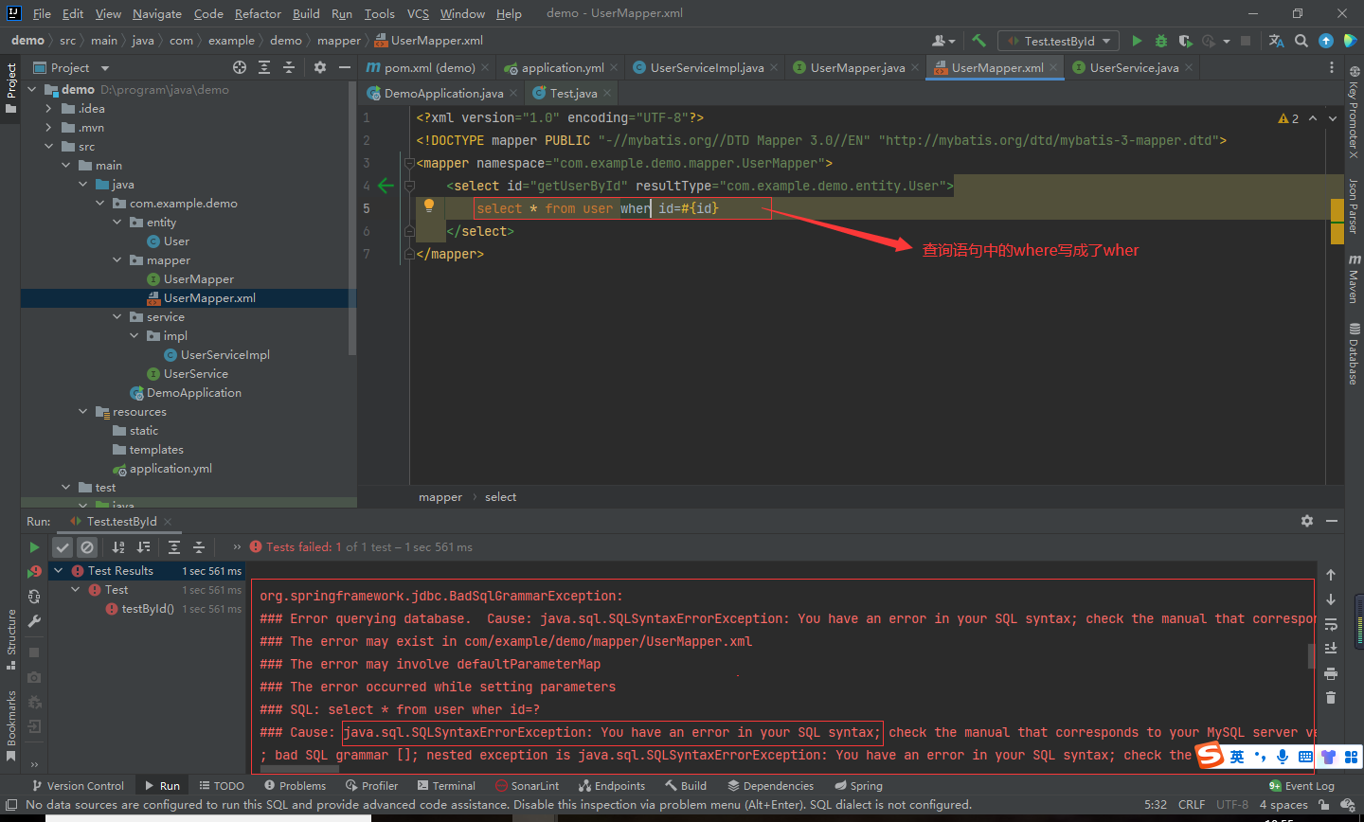Click the gutter navigation arrow on line 4

pyautogui.click(x=386, y=186)
